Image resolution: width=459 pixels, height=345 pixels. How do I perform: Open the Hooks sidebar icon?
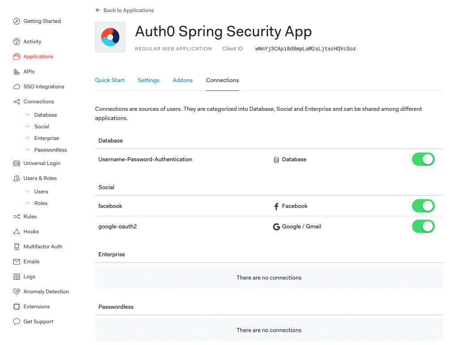tap(17, 231)
